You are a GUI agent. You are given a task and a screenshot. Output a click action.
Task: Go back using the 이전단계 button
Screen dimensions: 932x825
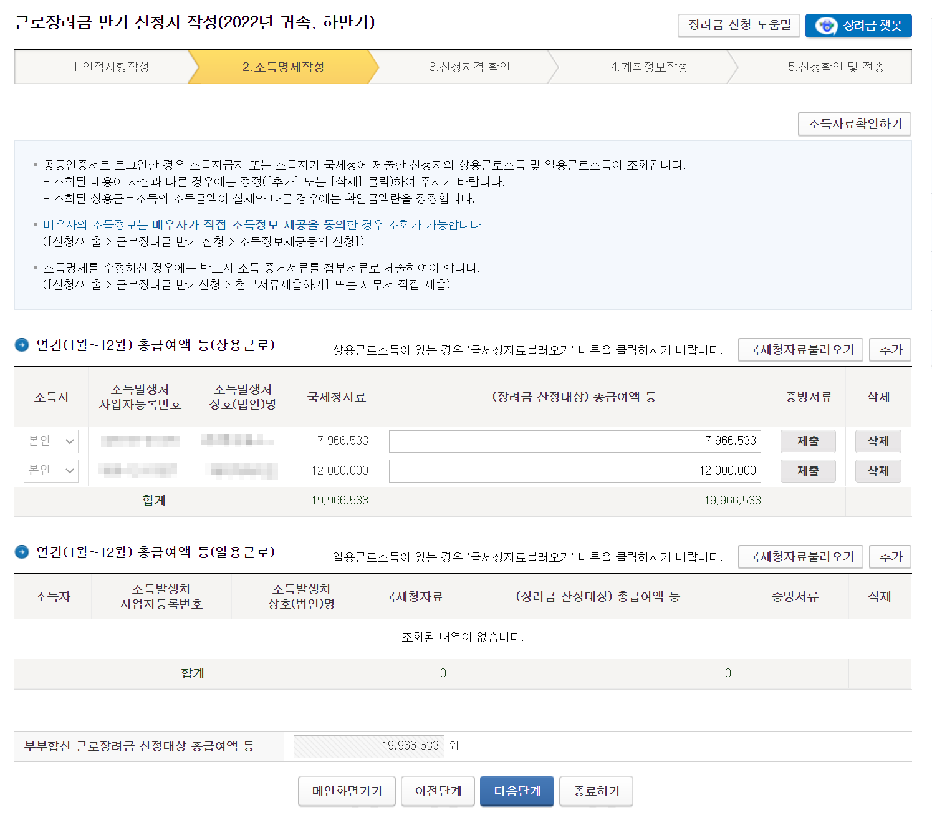pos(438,791)
